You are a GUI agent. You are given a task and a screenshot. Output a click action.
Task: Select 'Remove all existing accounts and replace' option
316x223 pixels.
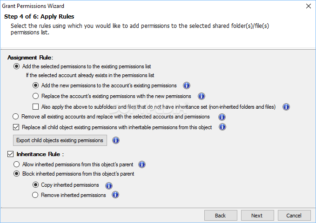click(15, 117)
